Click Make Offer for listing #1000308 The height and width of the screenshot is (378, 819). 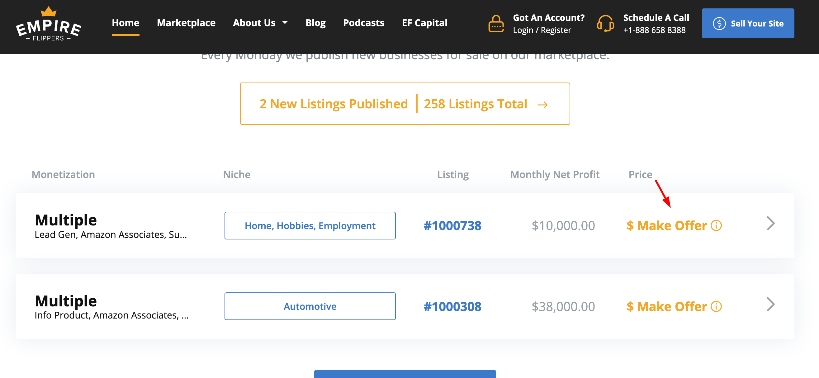[x=667, y=306]
